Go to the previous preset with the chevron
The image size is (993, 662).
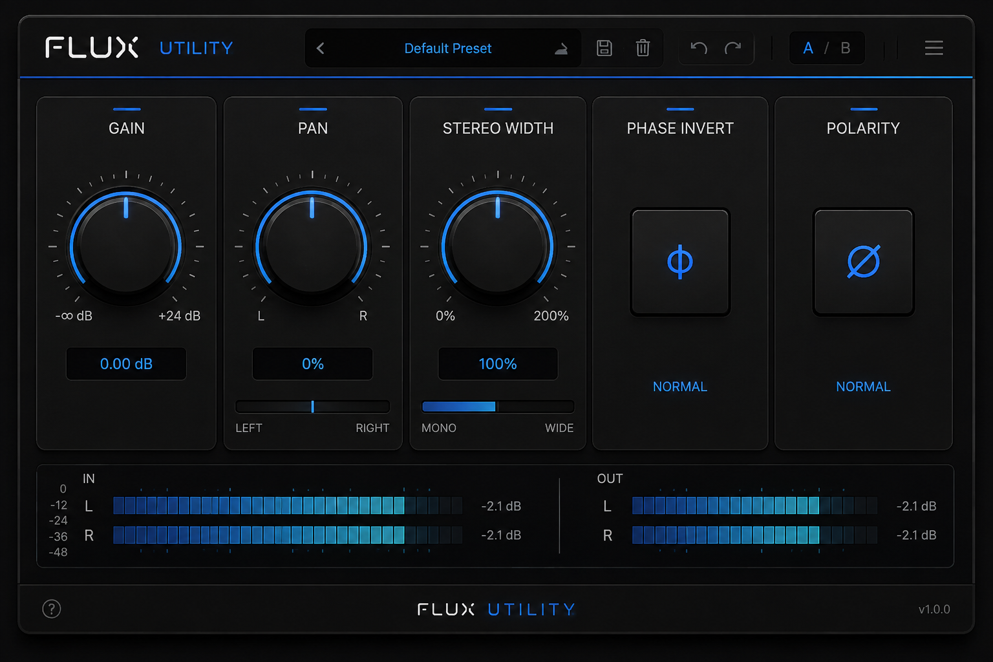tap(320, 48)
